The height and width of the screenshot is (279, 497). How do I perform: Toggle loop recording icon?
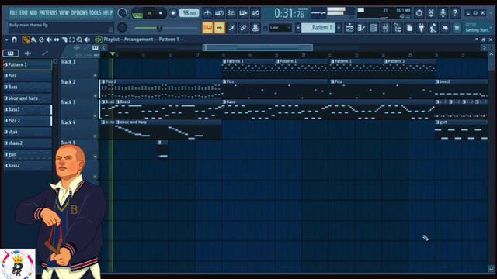pyautogui.click(x=255, y=13)
